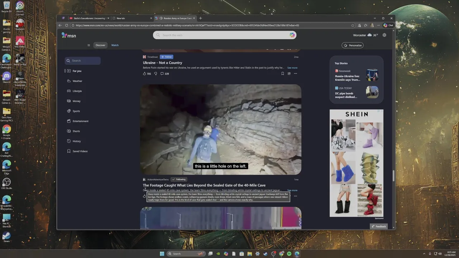Open Edge settings and more menu
Image resolution: width=459 pixels, height=258 pixels.
(378, 25)
